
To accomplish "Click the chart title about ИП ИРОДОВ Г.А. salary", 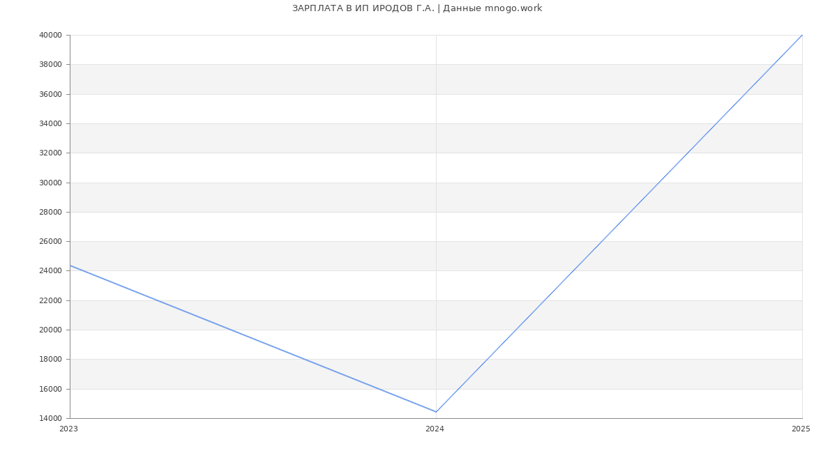I will click(417, 8).
